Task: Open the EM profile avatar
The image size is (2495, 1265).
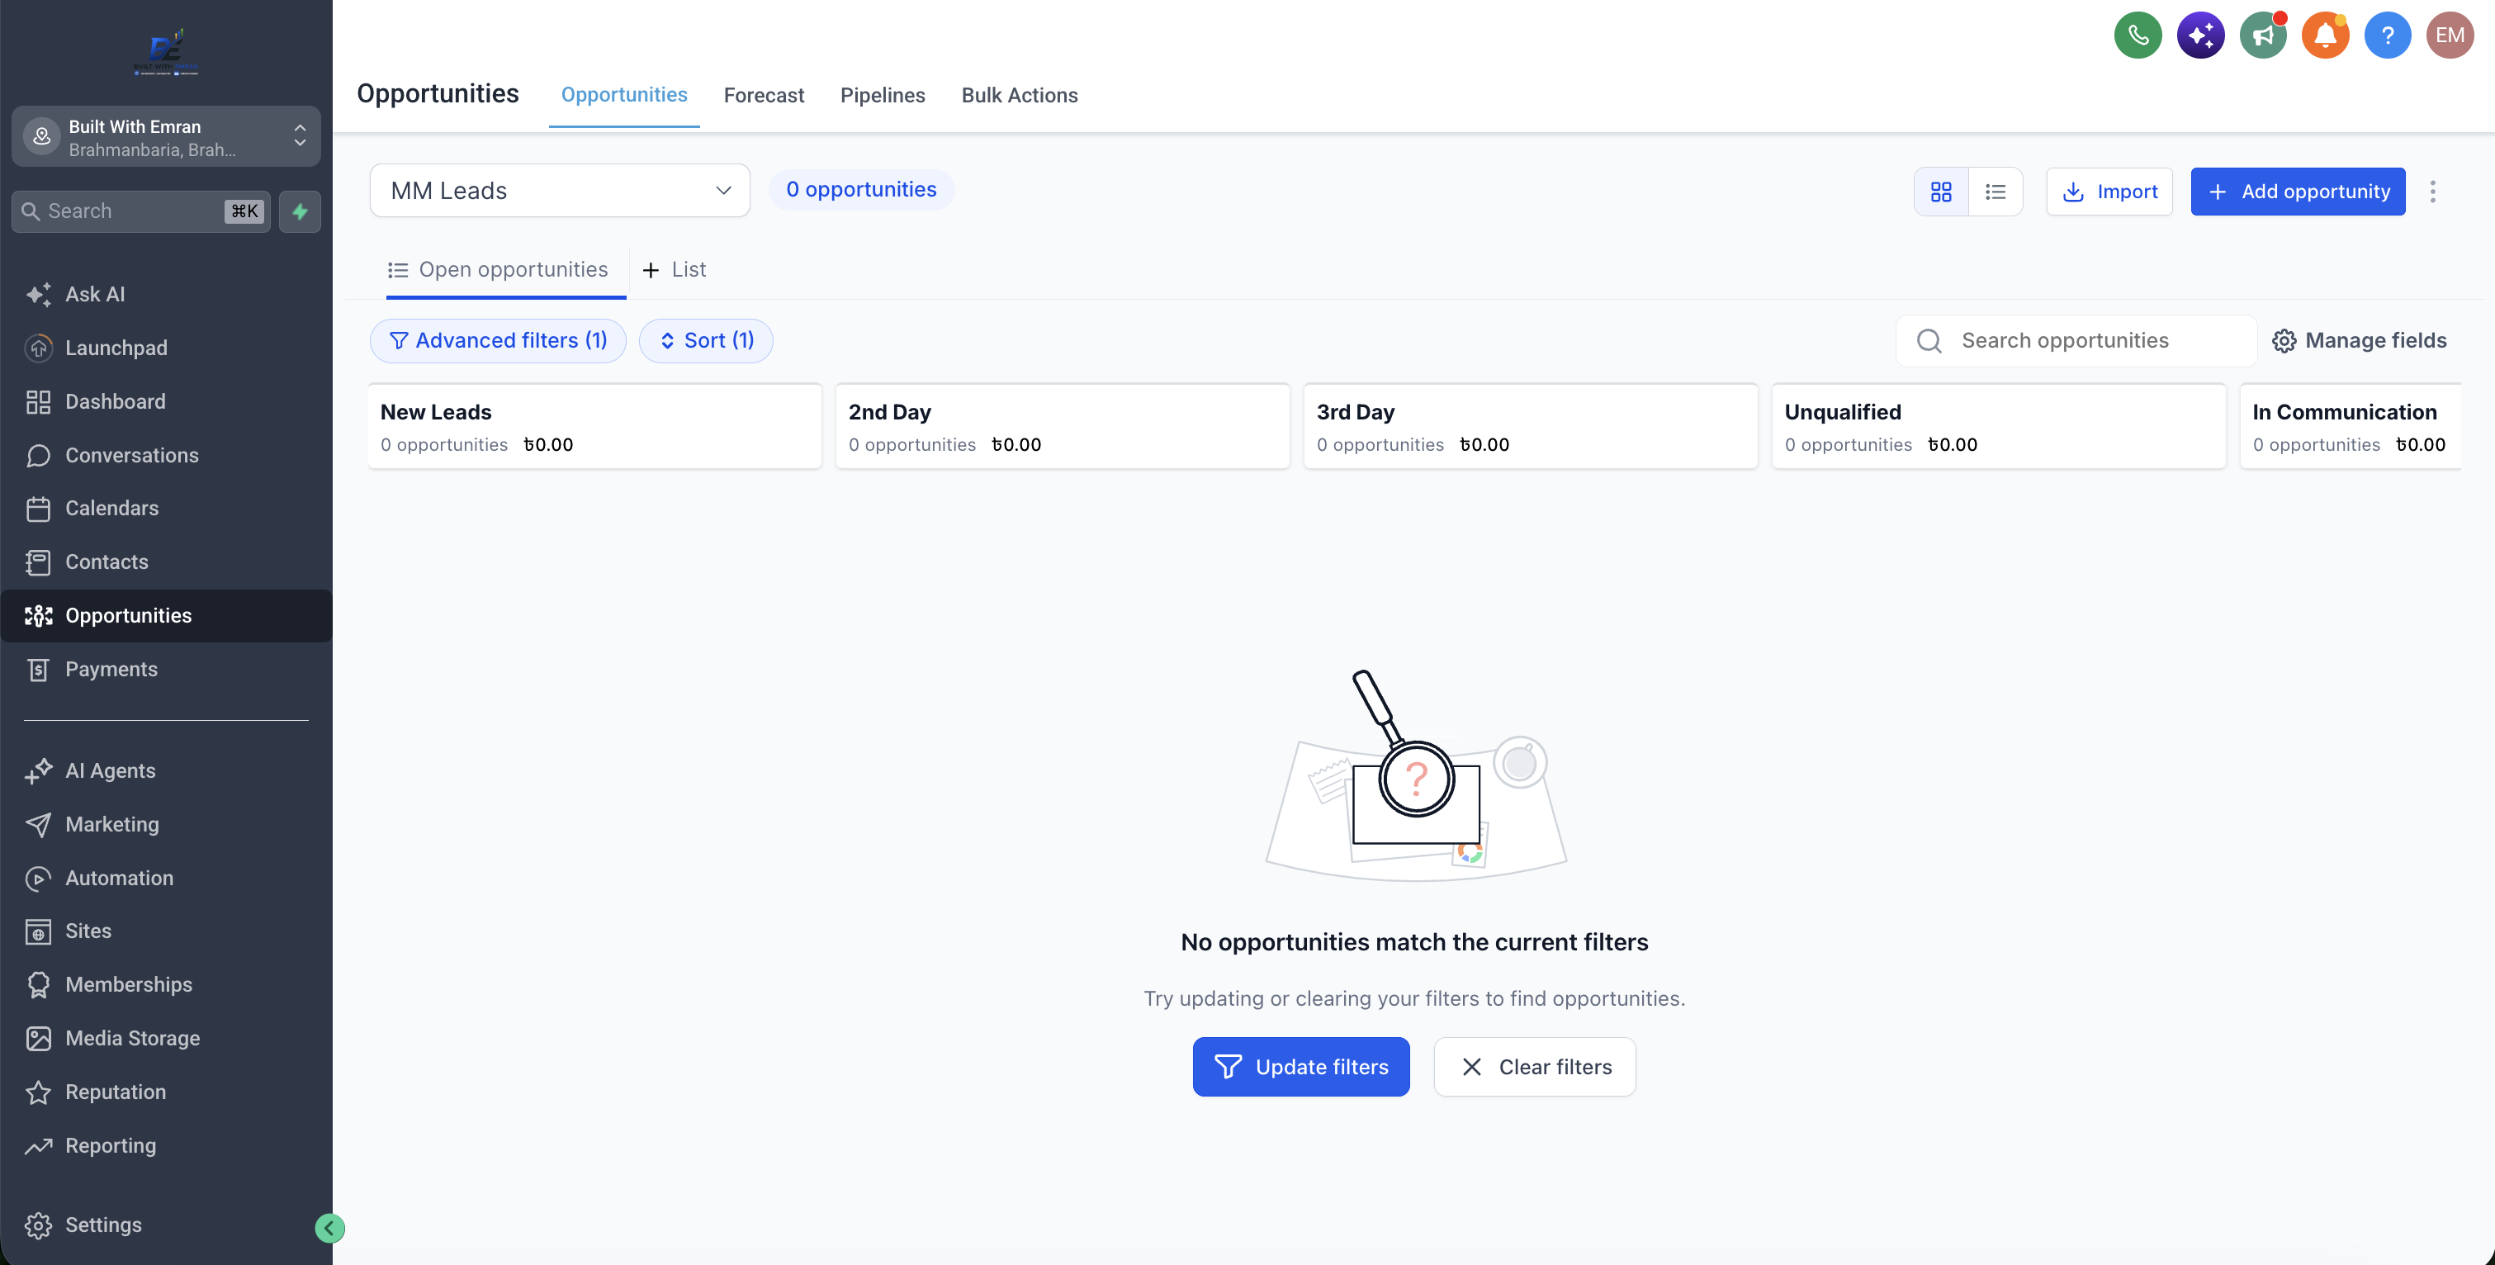Action: point(2450,36)
